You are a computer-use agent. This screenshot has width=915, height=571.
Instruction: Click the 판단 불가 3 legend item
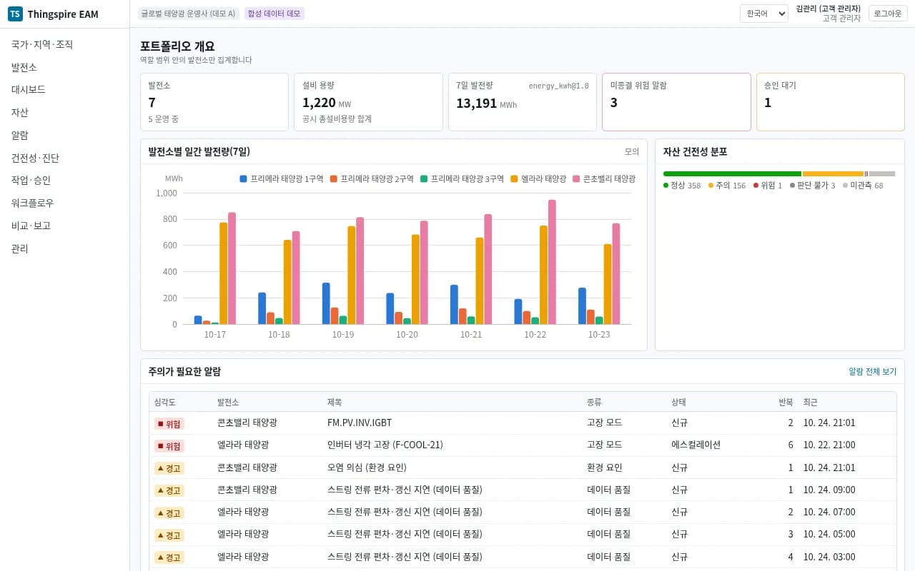(812, 186)
